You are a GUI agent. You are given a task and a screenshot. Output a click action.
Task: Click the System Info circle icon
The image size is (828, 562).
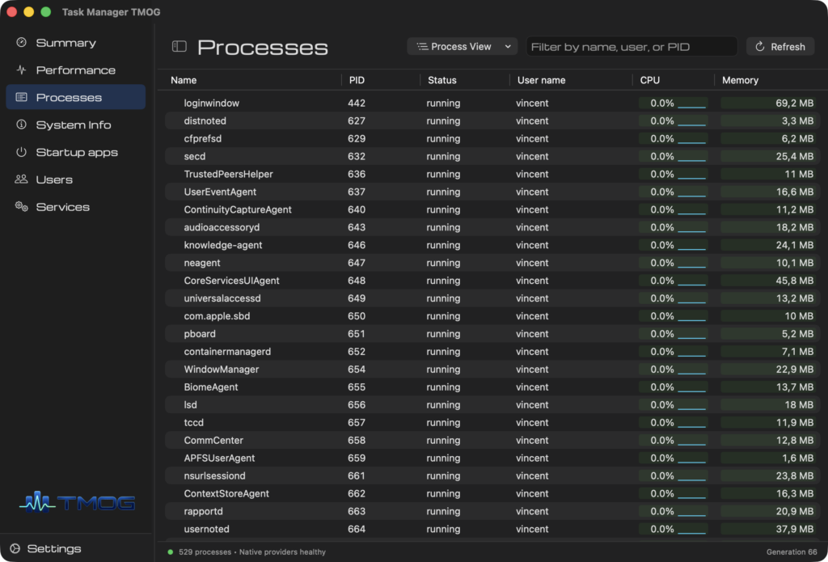coord(21,125)
